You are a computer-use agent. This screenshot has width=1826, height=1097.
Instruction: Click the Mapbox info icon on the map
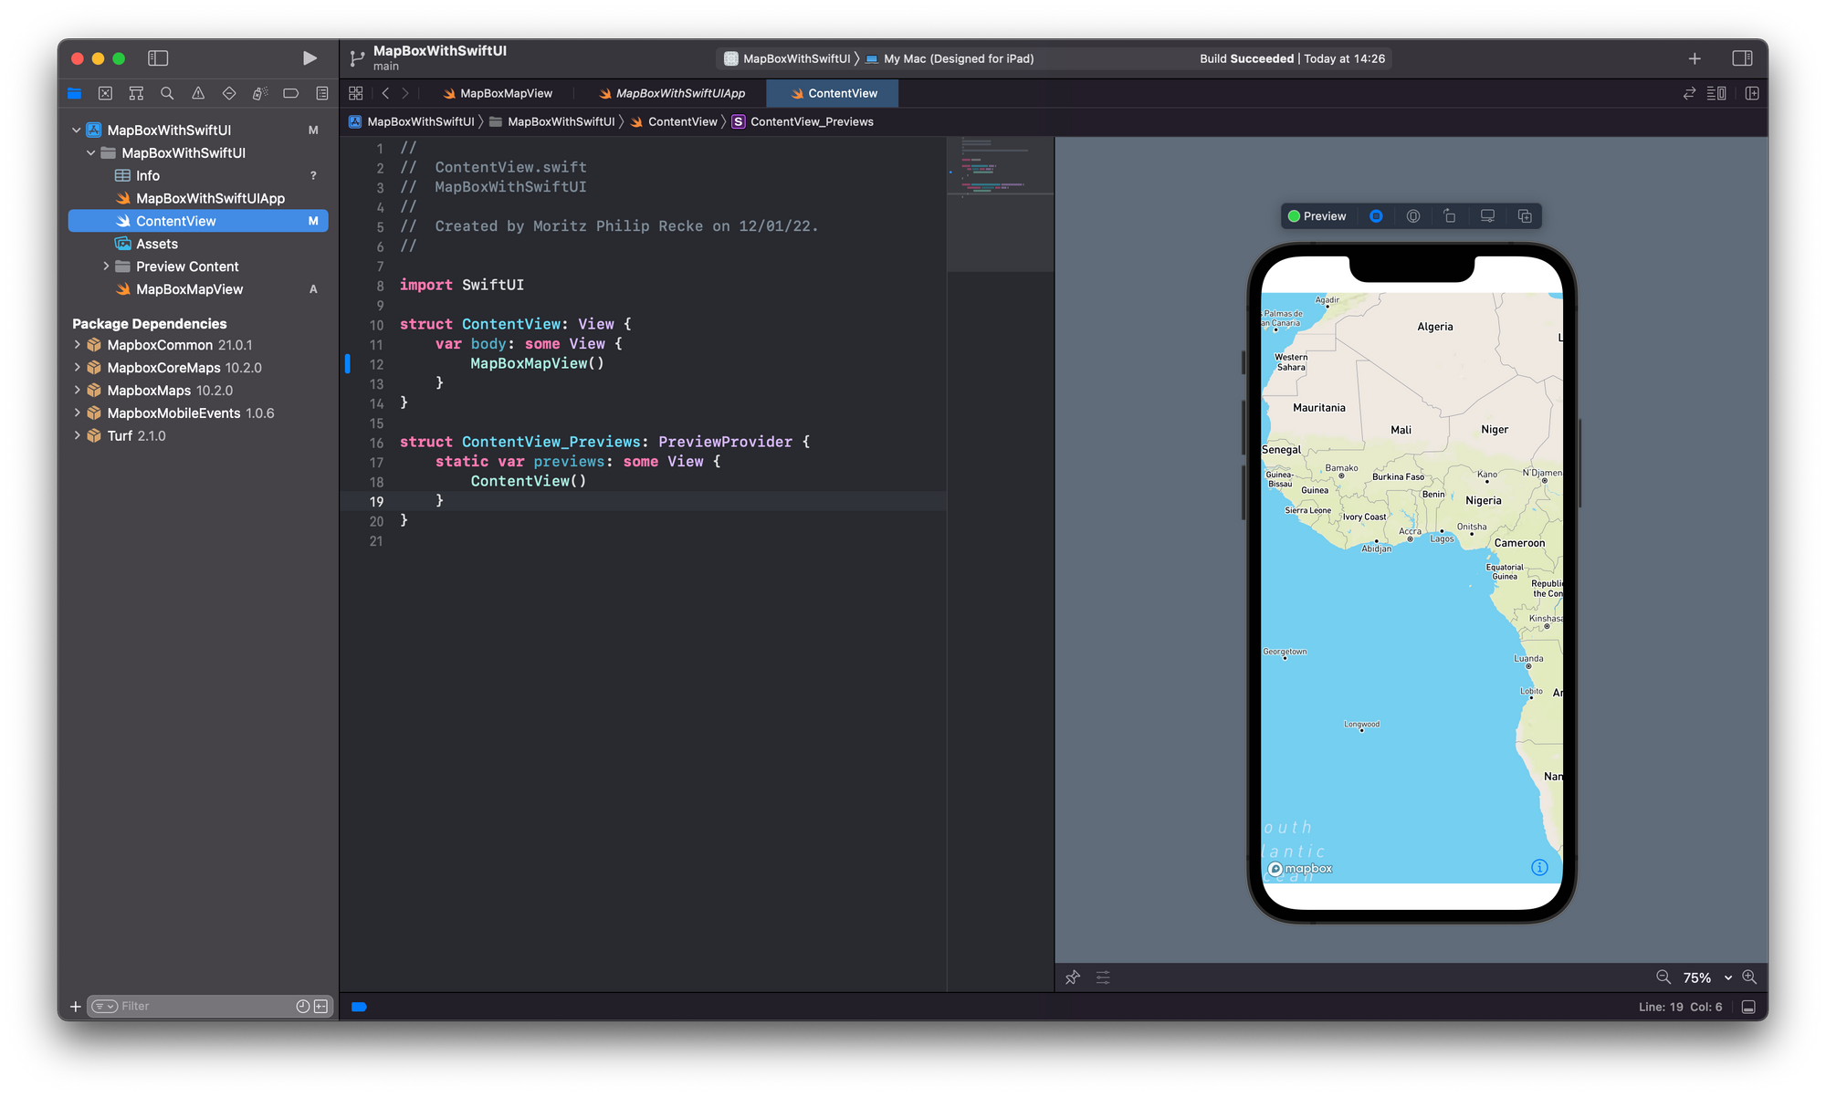1539,867
